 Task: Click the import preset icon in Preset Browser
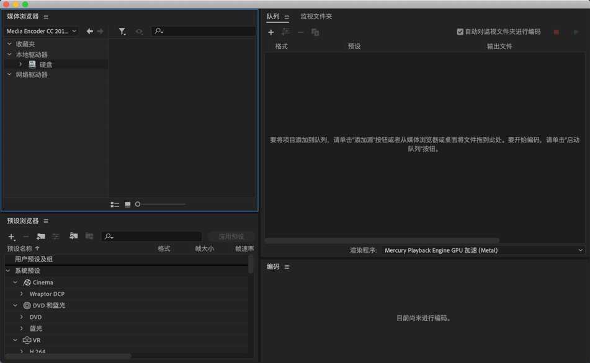[73, 237]
